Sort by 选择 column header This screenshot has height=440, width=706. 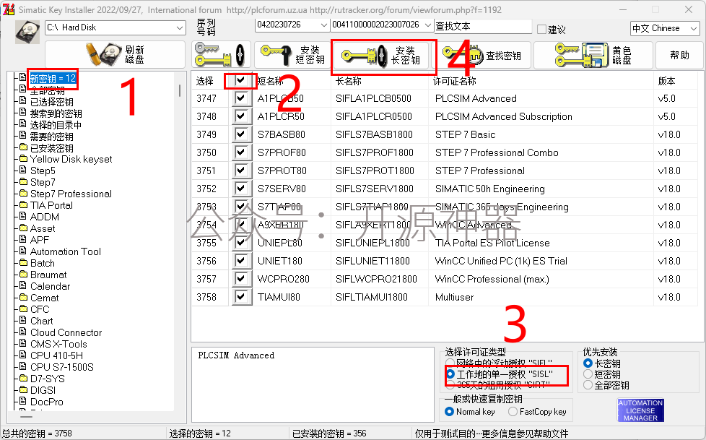click(x=204, y=81)
